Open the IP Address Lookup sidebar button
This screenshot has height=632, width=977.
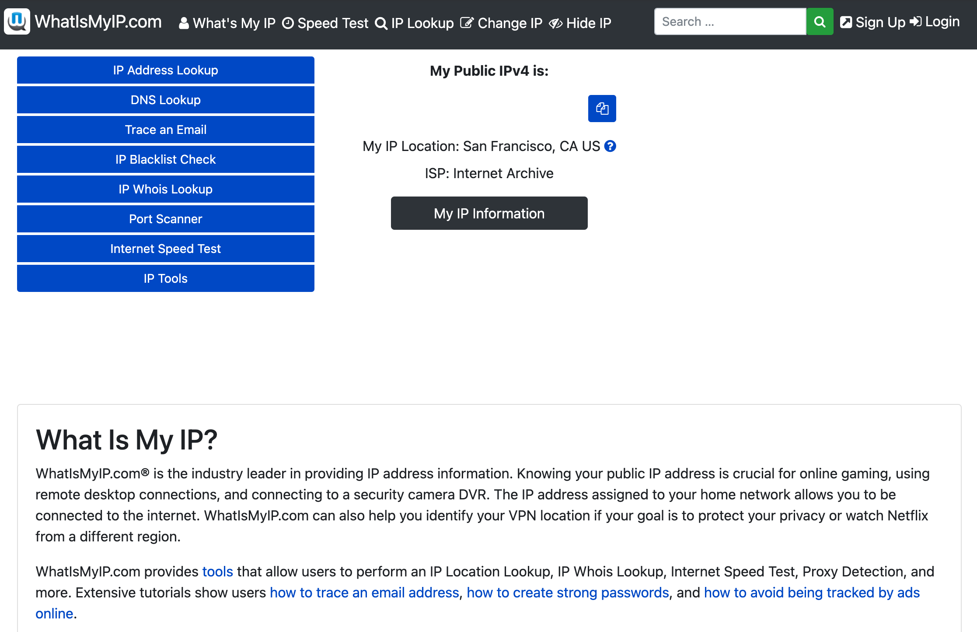[166, 70]
